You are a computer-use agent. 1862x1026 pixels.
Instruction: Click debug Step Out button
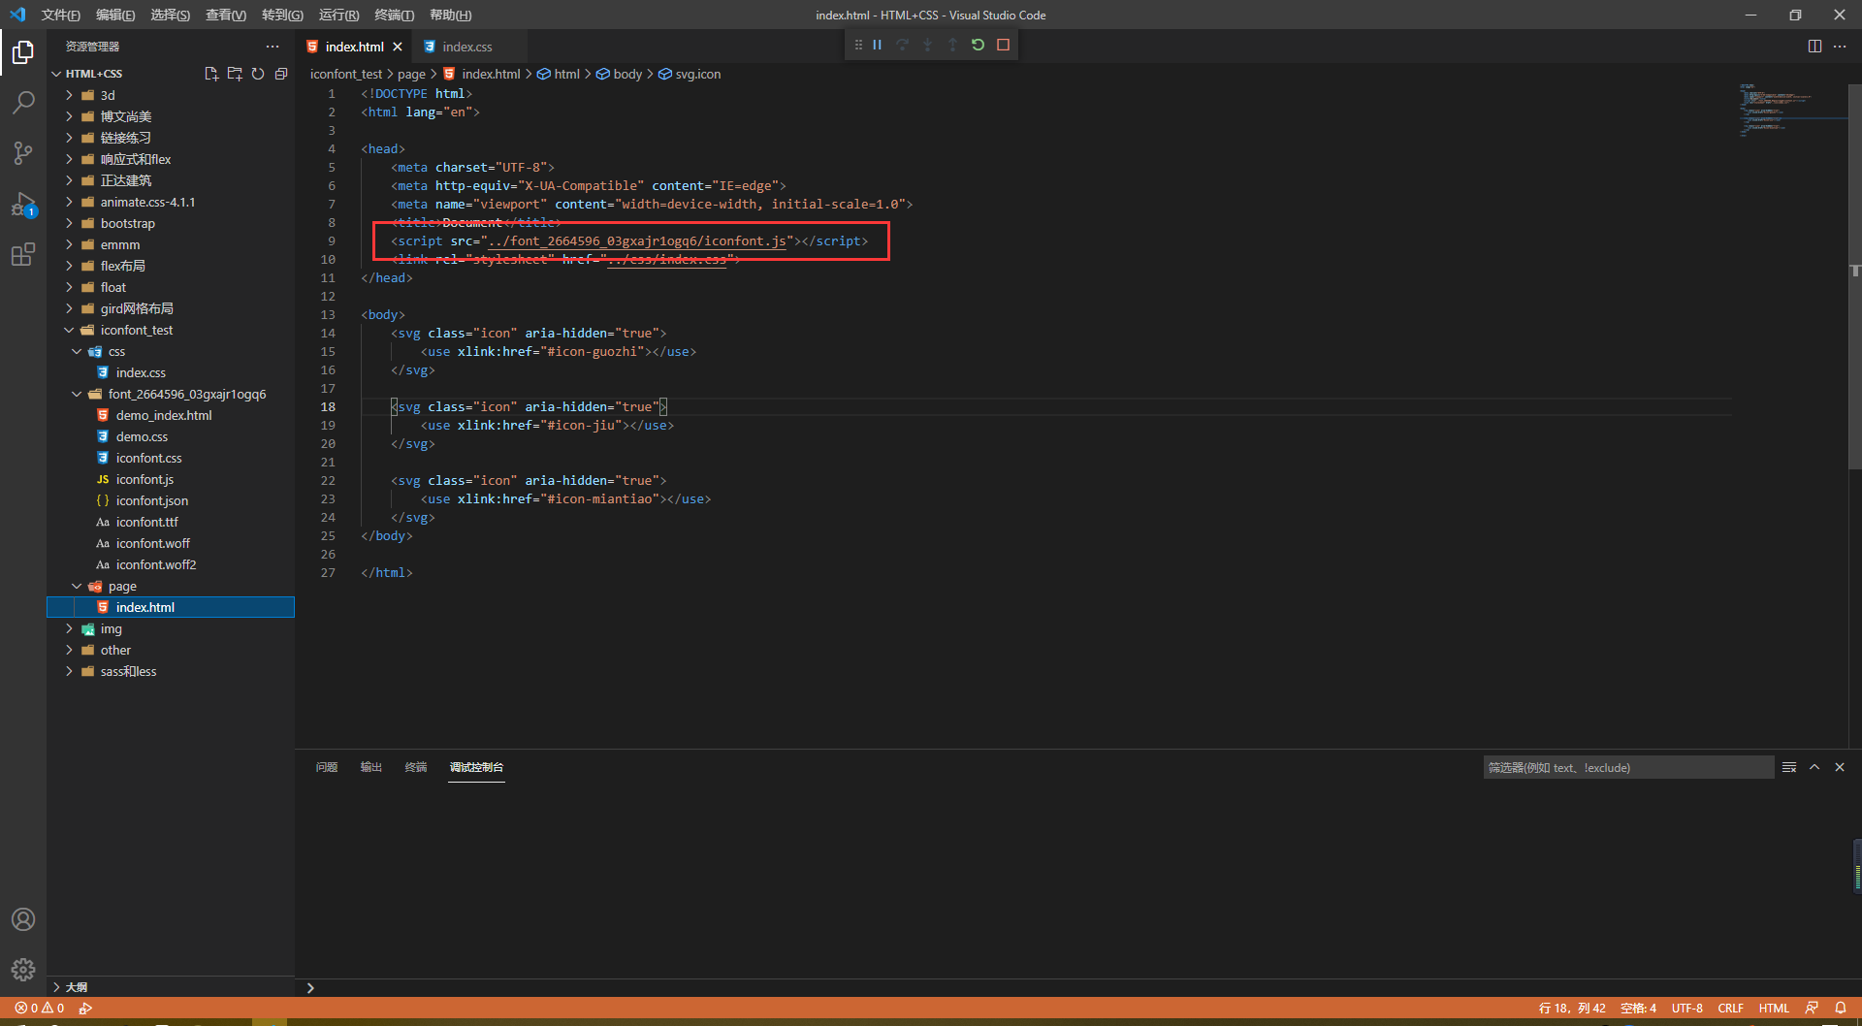tap(952, 45)
